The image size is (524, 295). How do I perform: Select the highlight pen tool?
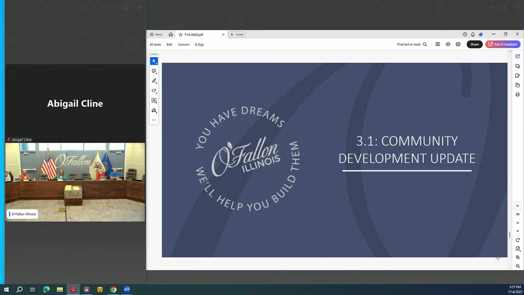(154, 81)
